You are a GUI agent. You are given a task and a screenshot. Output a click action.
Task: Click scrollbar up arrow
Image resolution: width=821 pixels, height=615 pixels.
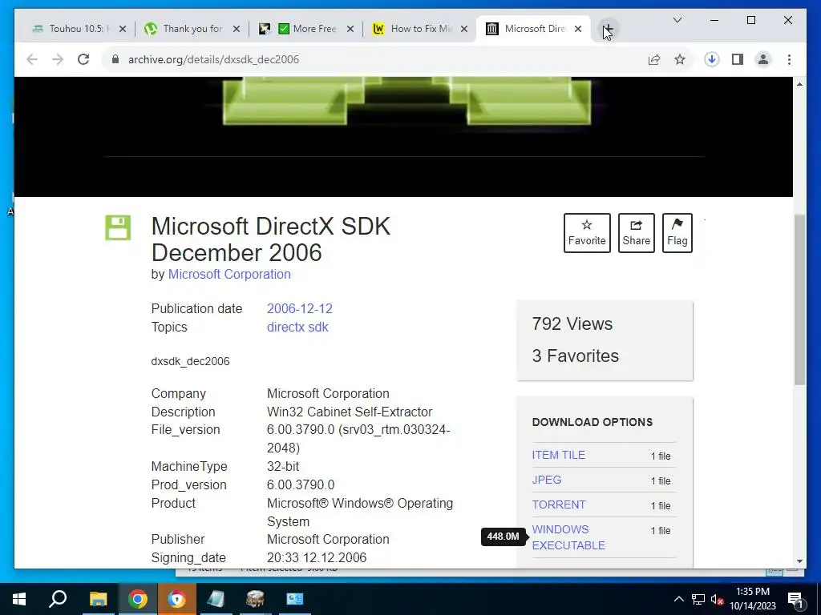click(799, 83)
